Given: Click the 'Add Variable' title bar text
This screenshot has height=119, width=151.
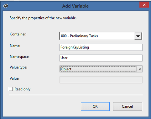Looking at the screenshot, I should click(75, 6).
